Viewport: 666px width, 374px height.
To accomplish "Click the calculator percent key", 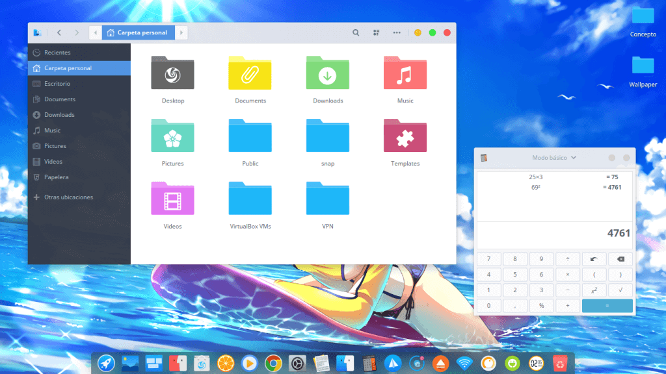I will 541,306.
